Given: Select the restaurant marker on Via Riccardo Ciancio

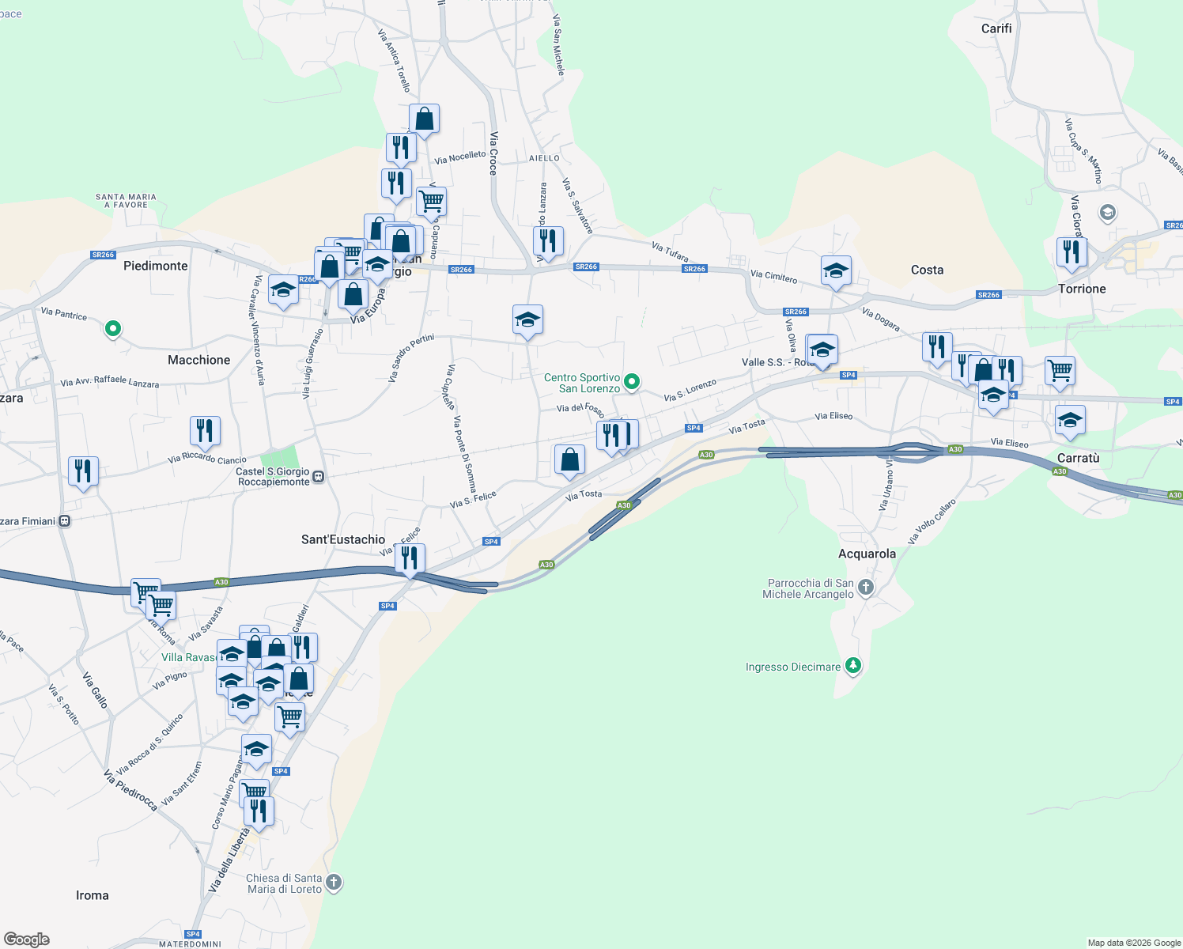Looking at the screenshot, I should (205, 431).
